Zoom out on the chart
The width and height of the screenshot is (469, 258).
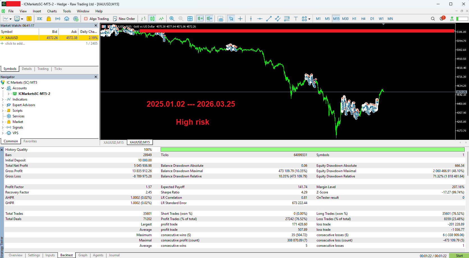[181, 19]
